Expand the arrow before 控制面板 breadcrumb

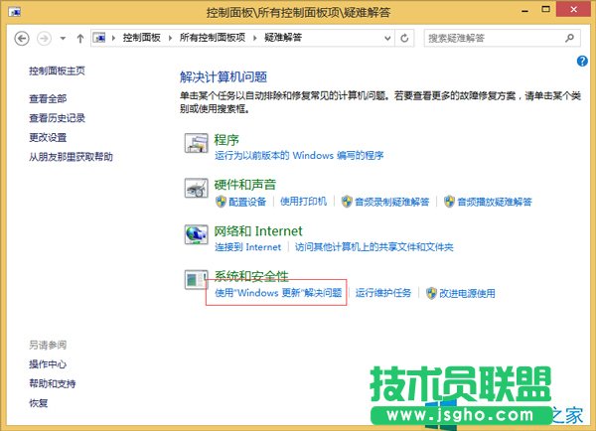tap(113, 38)
